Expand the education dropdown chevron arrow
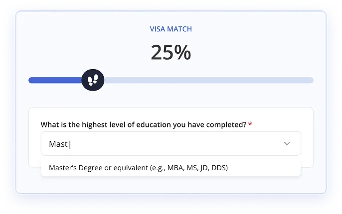The width and height of the screenshot is (342, 214). point(287,143)
